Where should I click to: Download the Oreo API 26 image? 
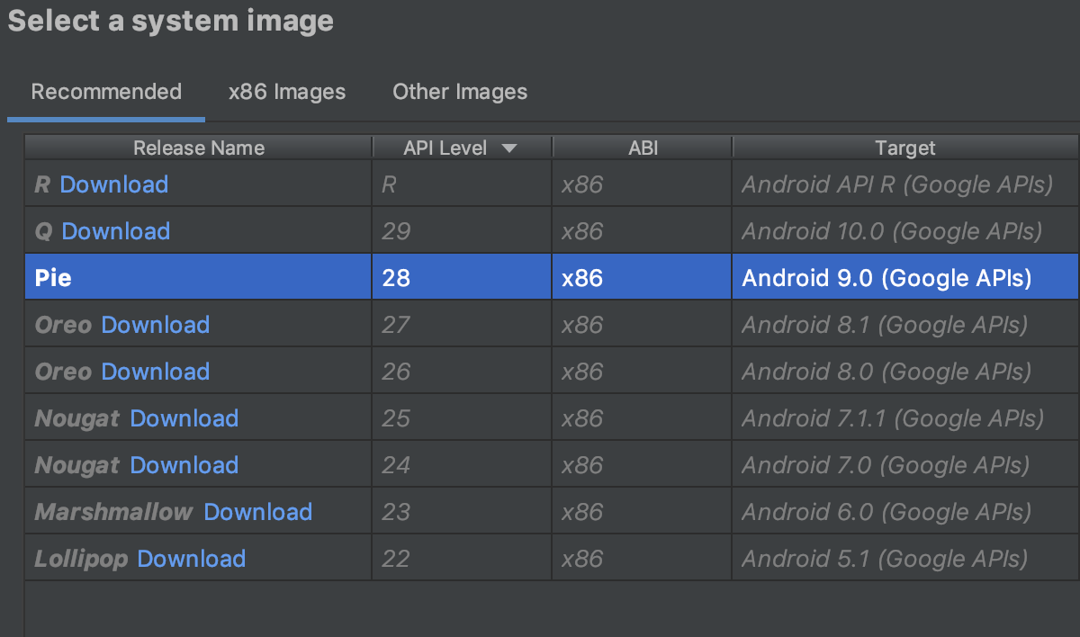pos(156,372)
